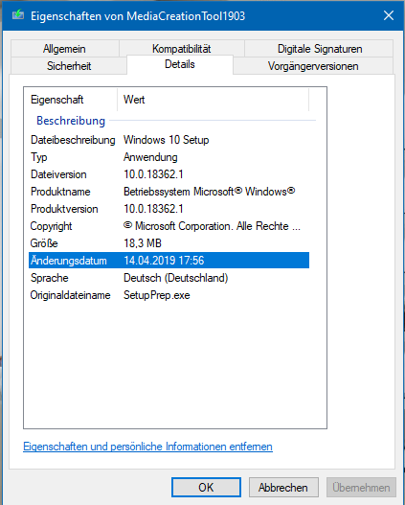Select the Copyright property label

tap(51, 226)
